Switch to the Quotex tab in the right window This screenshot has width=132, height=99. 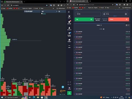[x=79, y=1]
